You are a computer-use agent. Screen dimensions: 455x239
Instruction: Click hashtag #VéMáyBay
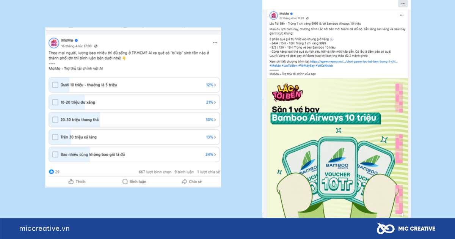(306, 65)
